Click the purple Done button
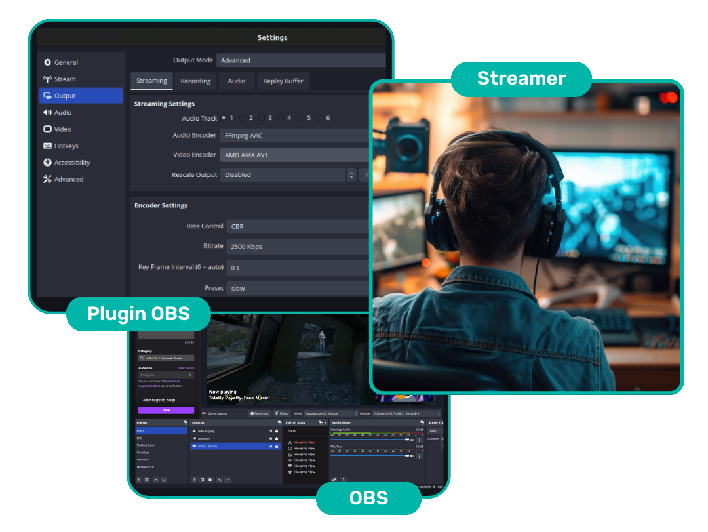708x532 pixels. [166, 411]
